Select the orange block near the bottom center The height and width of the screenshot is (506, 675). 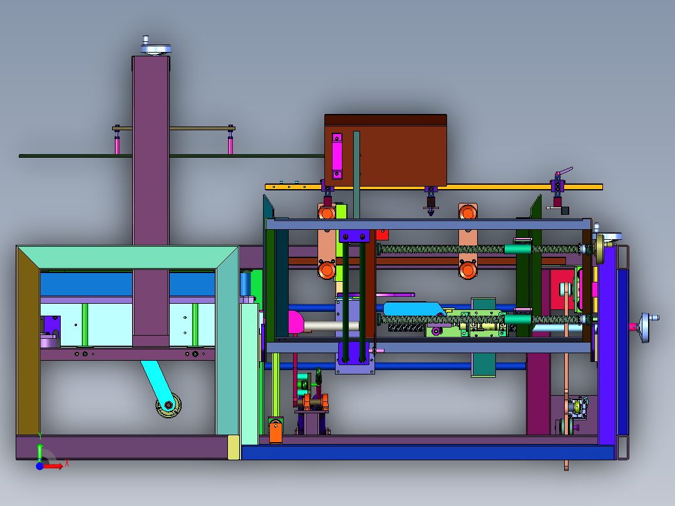click(276, 433)
